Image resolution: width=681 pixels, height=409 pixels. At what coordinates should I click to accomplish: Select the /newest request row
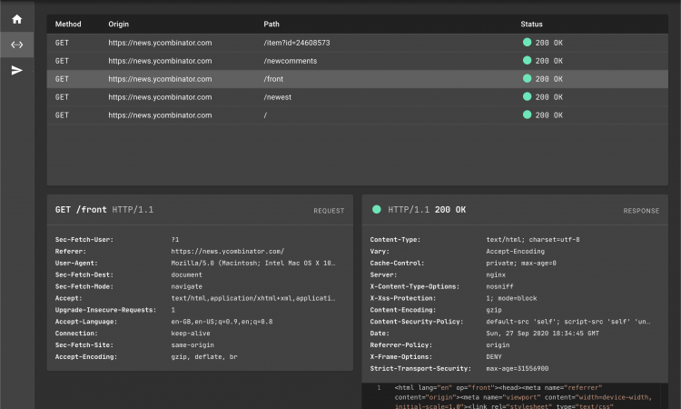(358, 97)
